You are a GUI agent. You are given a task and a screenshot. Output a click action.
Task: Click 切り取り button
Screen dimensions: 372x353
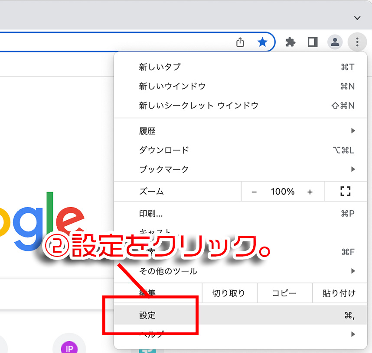pyautogui.click(x=229, y=293)
